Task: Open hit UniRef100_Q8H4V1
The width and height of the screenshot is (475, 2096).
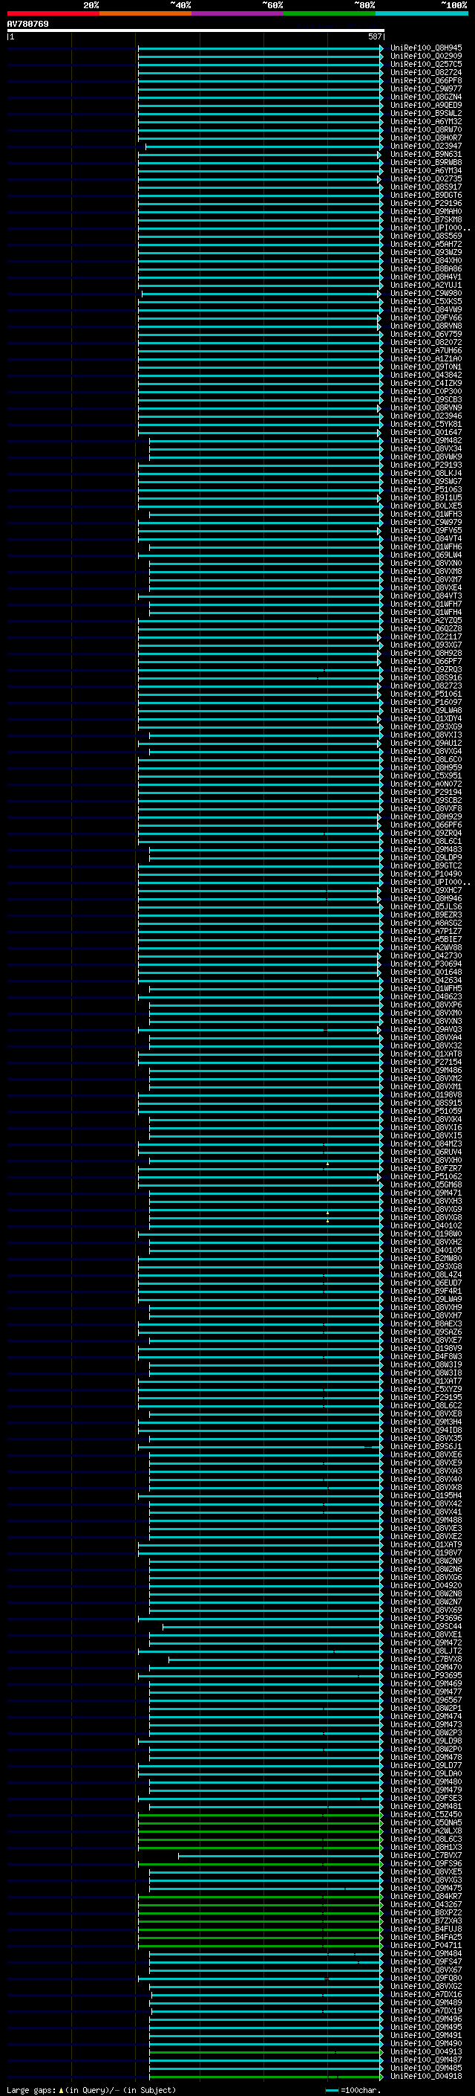Action: (x=425, y=277)
